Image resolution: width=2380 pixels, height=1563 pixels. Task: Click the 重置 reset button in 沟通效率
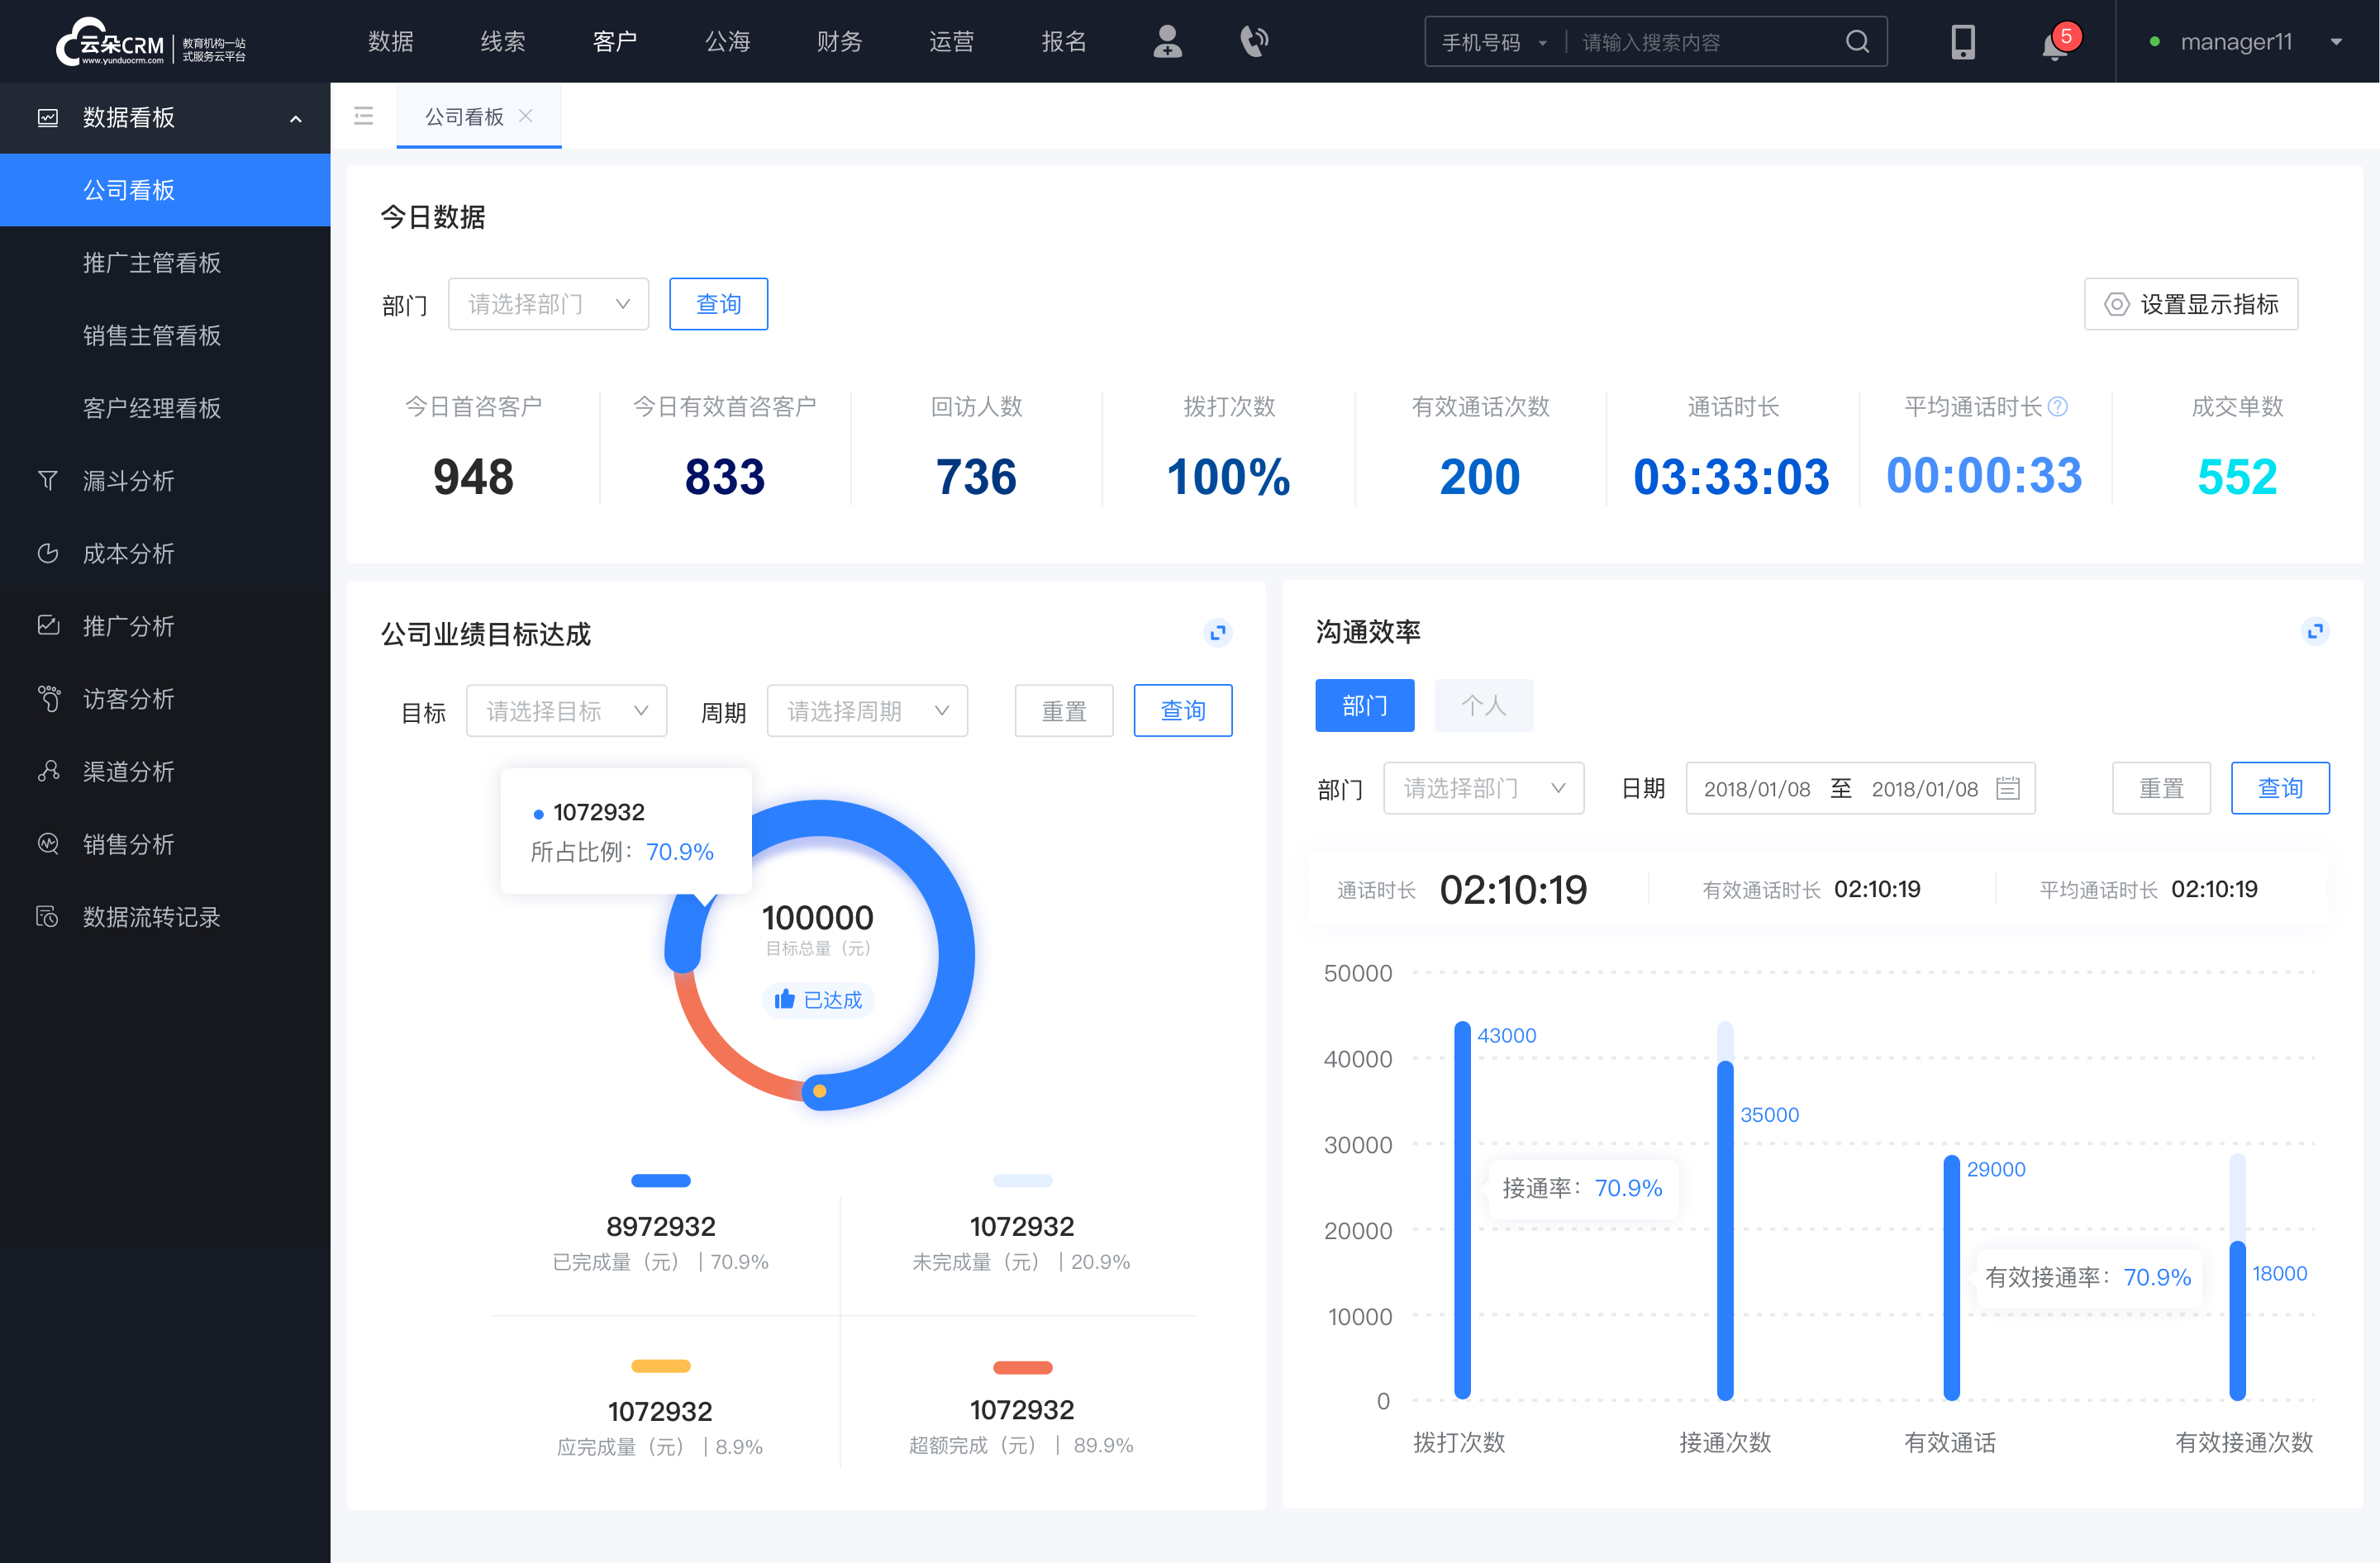[2163, 788]
